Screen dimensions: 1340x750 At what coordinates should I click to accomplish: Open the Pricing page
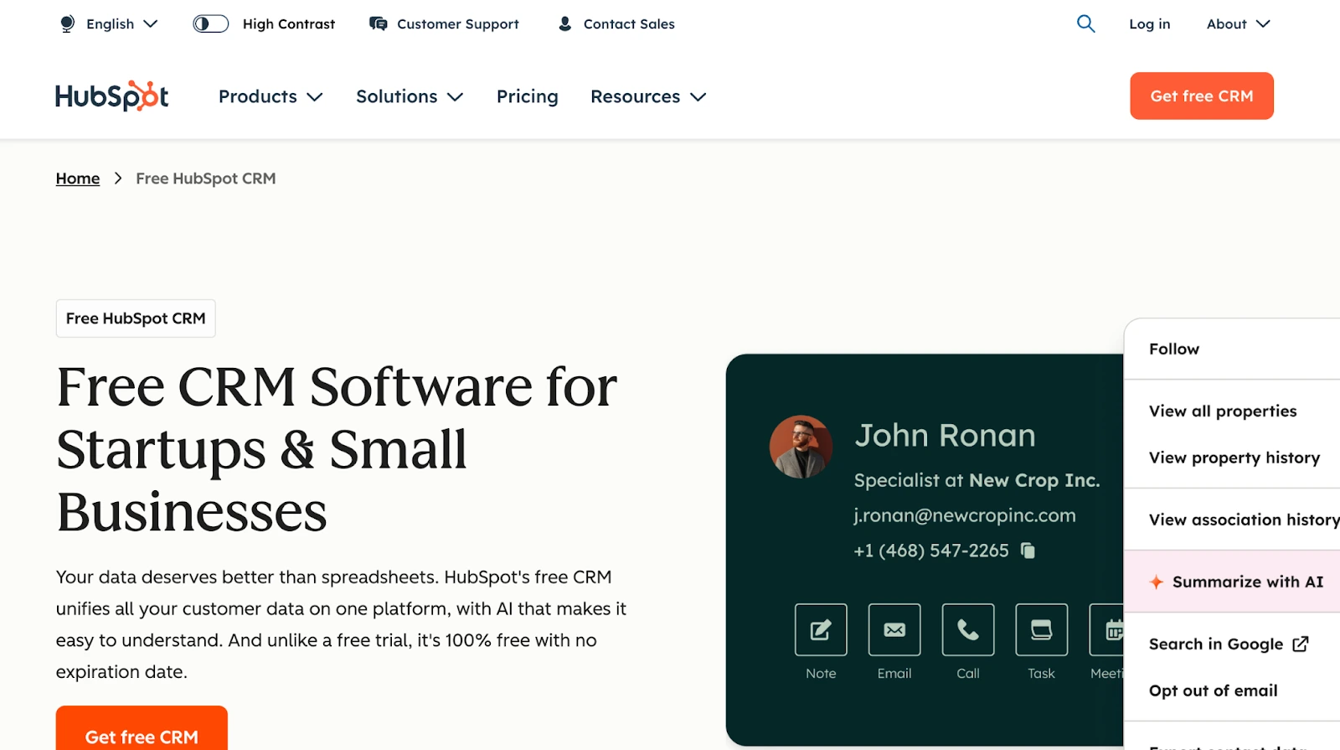point(528,96)
